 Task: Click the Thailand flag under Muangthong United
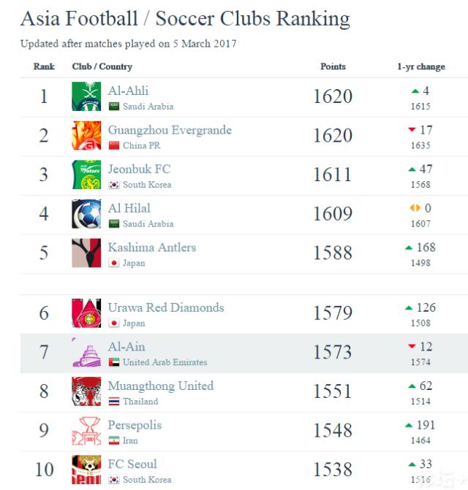[113, 402]
